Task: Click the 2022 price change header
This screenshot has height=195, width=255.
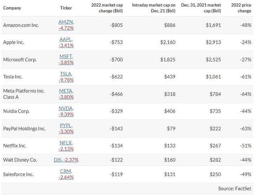Action: (x=241, y=7)
